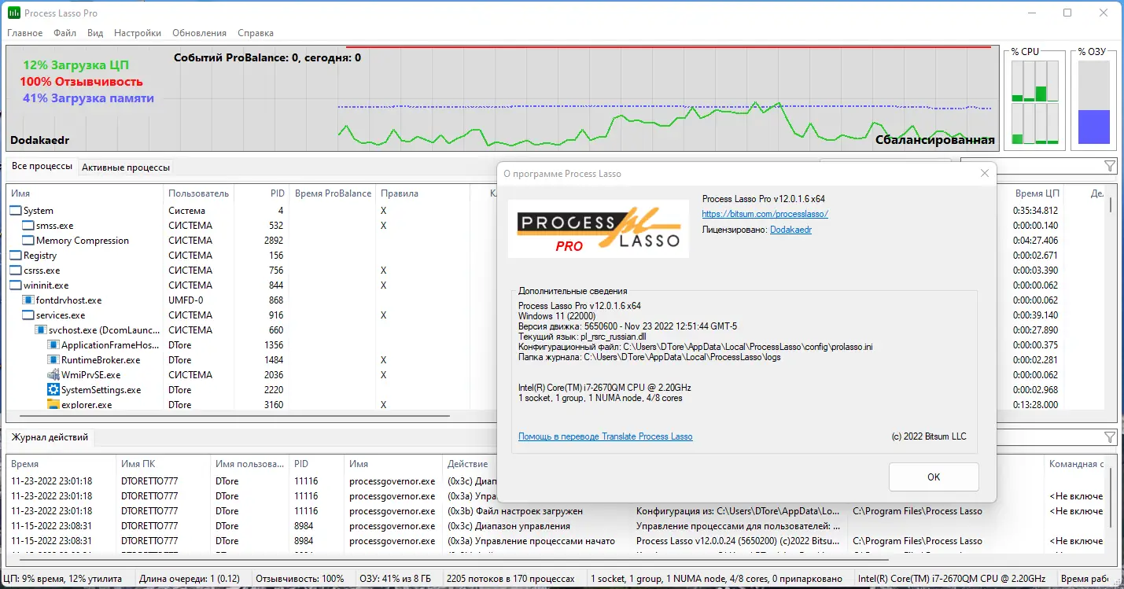Click the Длина очереди status bar entry

[191, 579]
